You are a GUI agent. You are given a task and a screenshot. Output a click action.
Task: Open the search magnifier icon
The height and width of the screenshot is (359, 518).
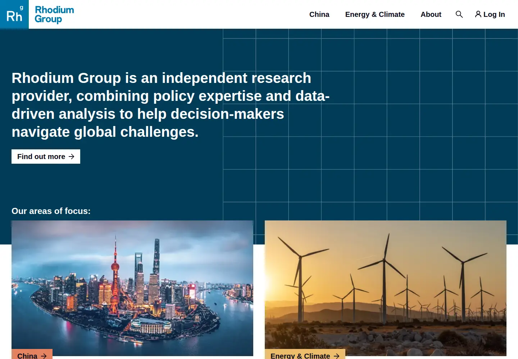459,14
